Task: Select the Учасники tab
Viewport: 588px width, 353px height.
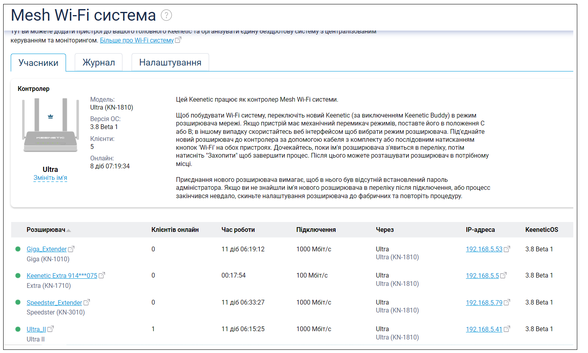Action: [x=39, y=63]
